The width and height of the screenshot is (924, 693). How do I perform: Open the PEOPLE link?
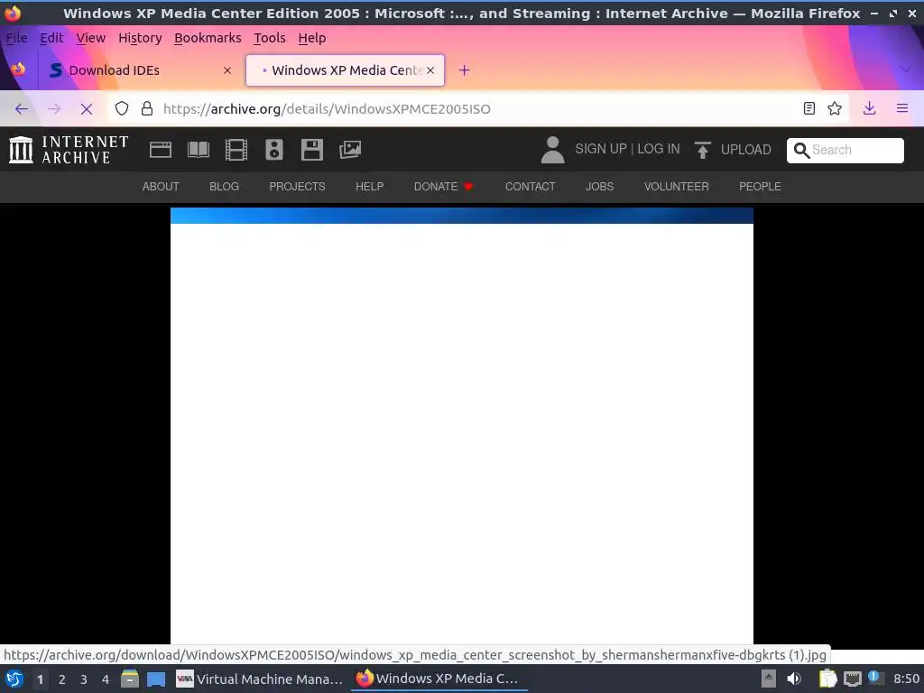pos(760,187)
